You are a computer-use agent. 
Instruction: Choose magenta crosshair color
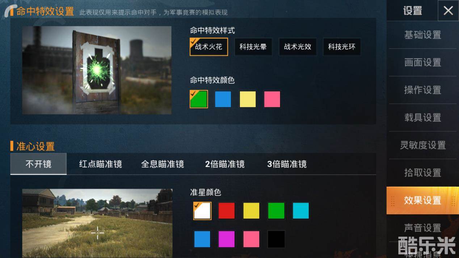227,239
